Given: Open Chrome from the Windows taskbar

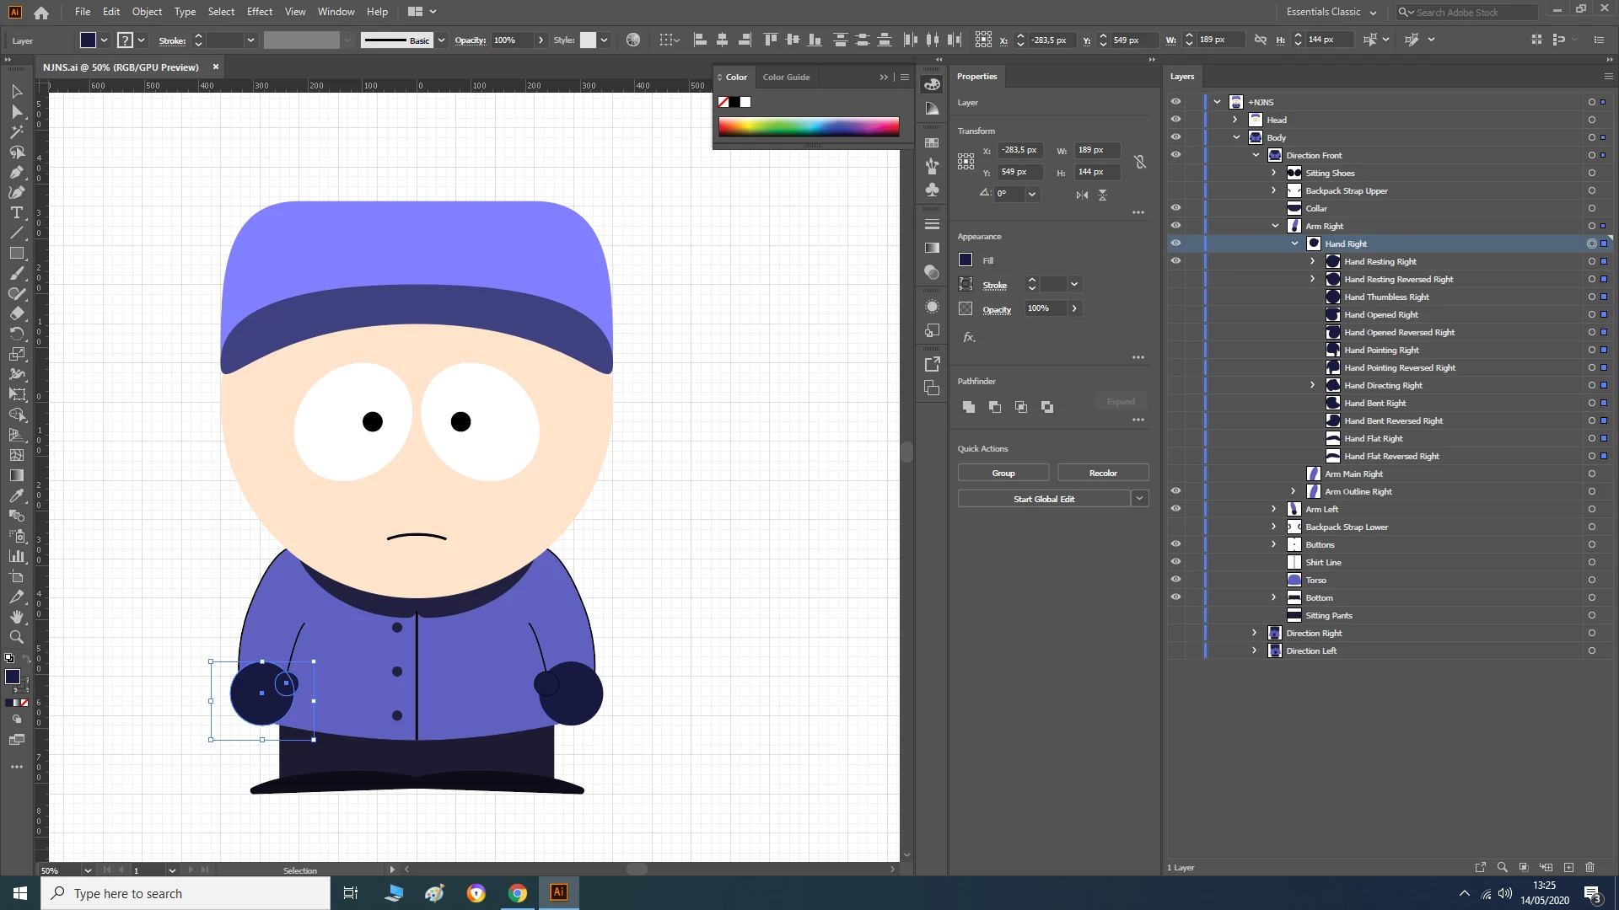Looking at the screenshot, I should coord(517,893).
